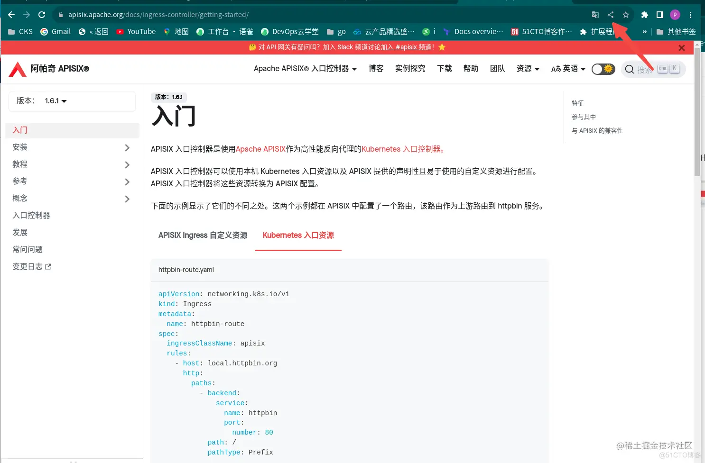The width and height of the screenshot is (705, 463).
Task: Open the 博客 nav item
Action: 376,69
